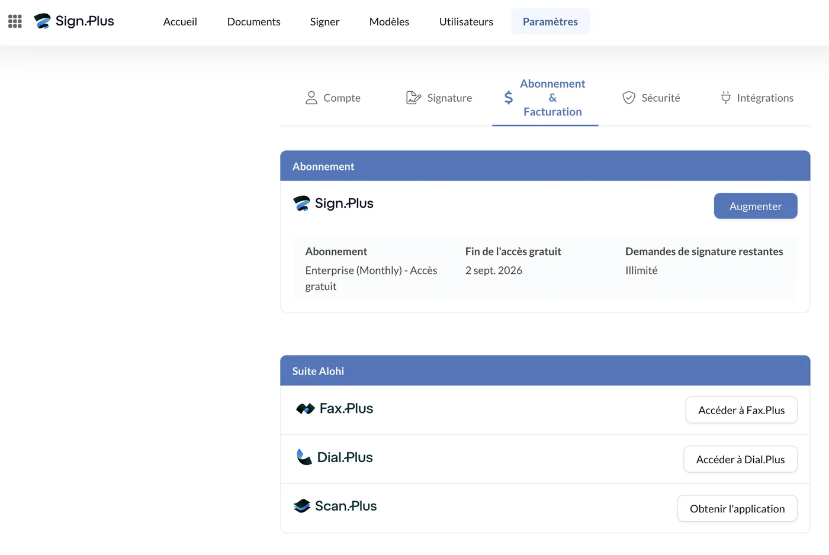This screenshot has height=555, width=829.
Task: Click the Sign.Plus logo in Abonnement card
Action: tap(333, 204)
